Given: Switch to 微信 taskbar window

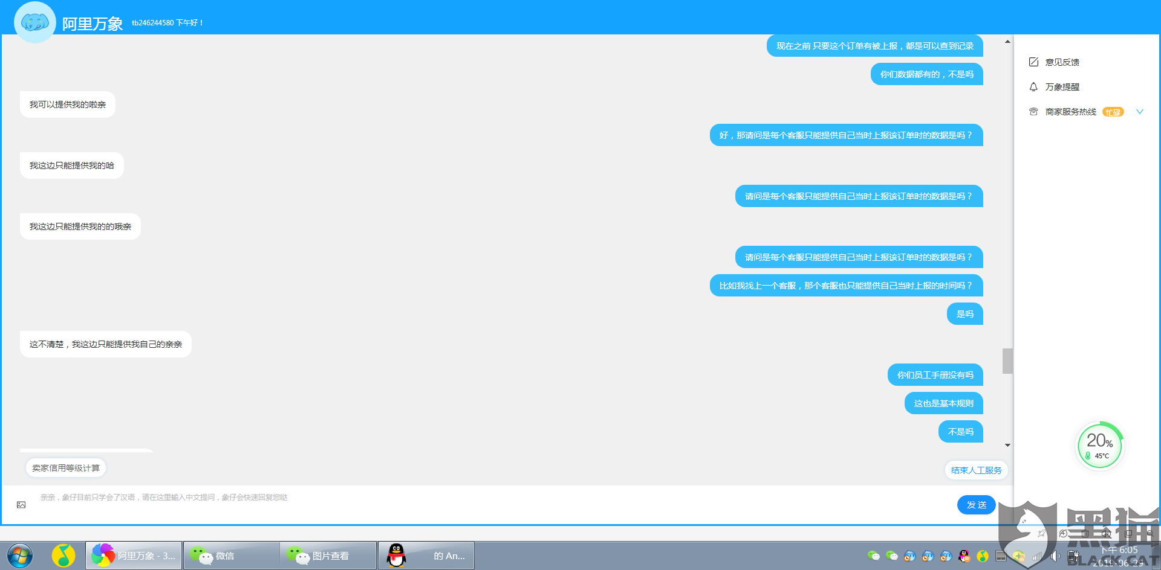Looking at the screenshot, I should pos(232,556).
